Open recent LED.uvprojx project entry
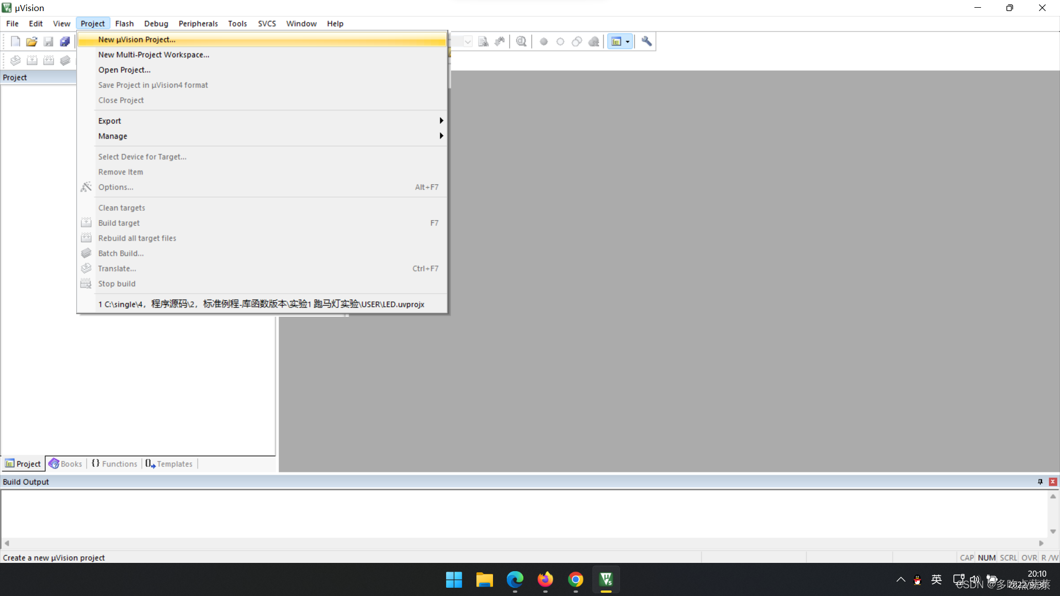 point(261,304)
